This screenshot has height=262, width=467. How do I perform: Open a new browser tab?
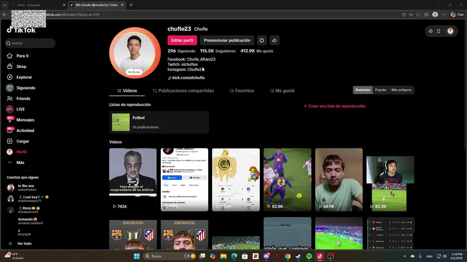[x=131, y=5]
